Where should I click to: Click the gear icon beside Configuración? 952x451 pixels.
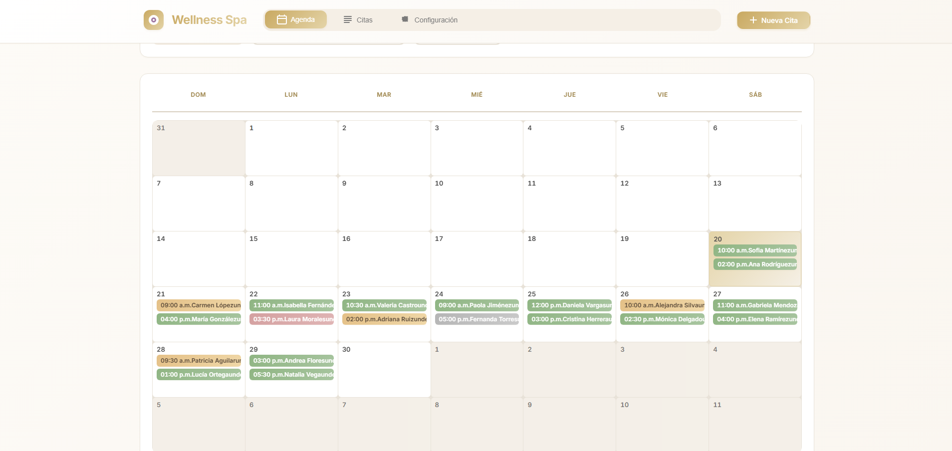tap(405, 19)
